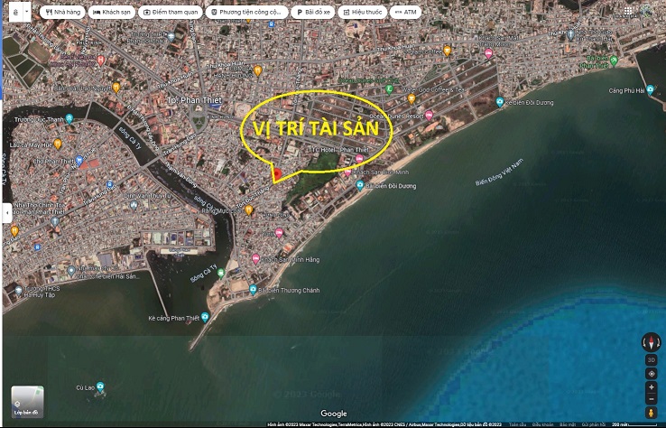The width and height of the screenshot is (666, 428).
Task: Show Hiệu thuốc pharmacy results
Action: pyautogui.click(x=365, y=13)
